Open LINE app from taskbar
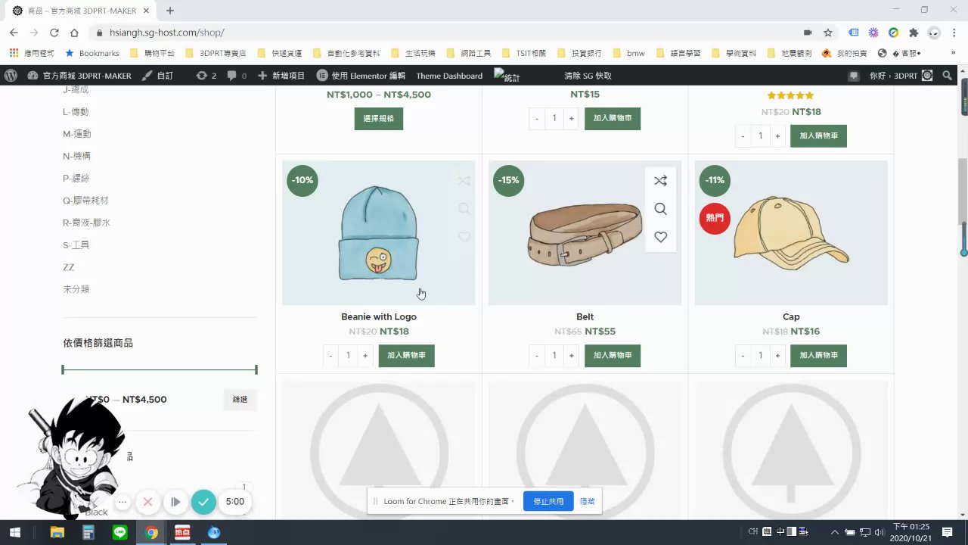 (x=119, y=532)
